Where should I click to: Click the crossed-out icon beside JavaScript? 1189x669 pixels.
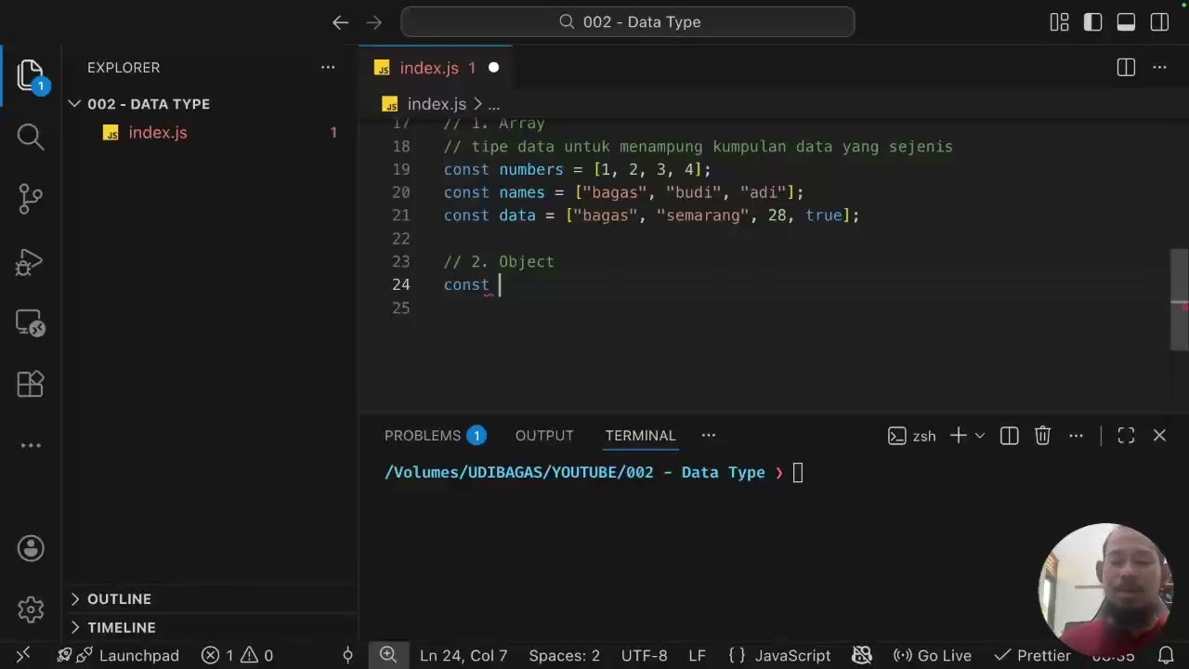(862, 655)
